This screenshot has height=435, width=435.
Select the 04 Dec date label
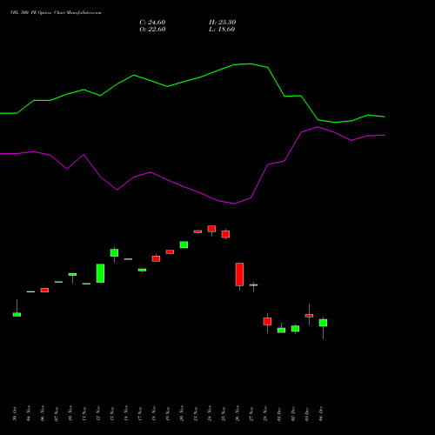[321, 414]
